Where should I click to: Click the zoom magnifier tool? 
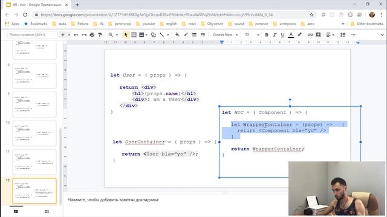pyautogui.click(x=111, y=35)
